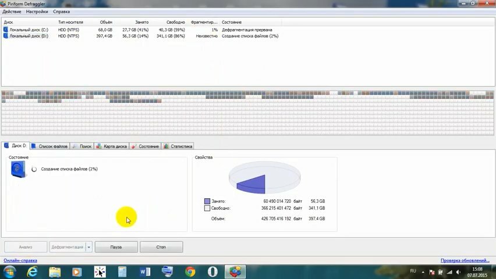Switch to the Поиск tab
Image resolution: width=496 pixels, height=279 pixels.
[82, 146]
